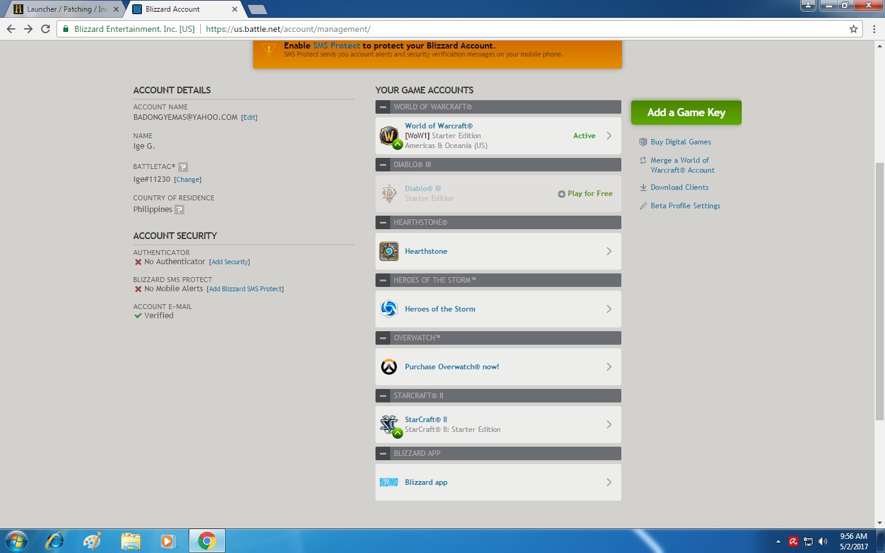This screenshot has width=885, height=553.
Task: Click the Country of Residence help icon
Action: 179,210
